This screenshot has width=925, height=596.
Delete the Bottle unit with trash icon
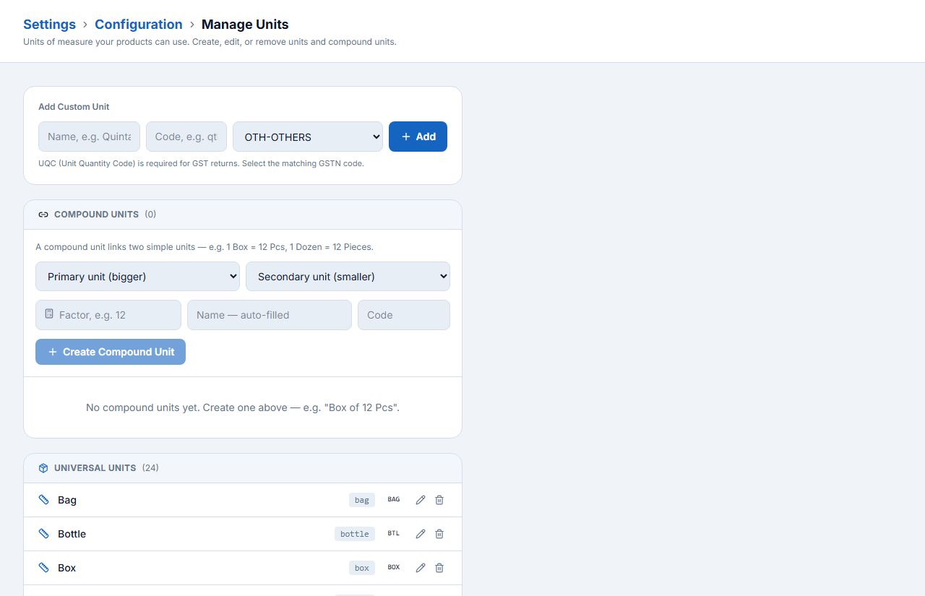tap(439, 534)
